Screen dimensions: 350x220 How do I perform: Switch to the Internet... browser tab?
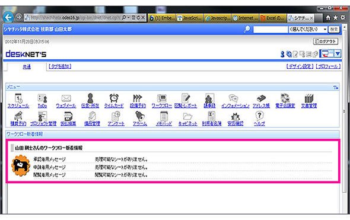[x=246, y=18]
